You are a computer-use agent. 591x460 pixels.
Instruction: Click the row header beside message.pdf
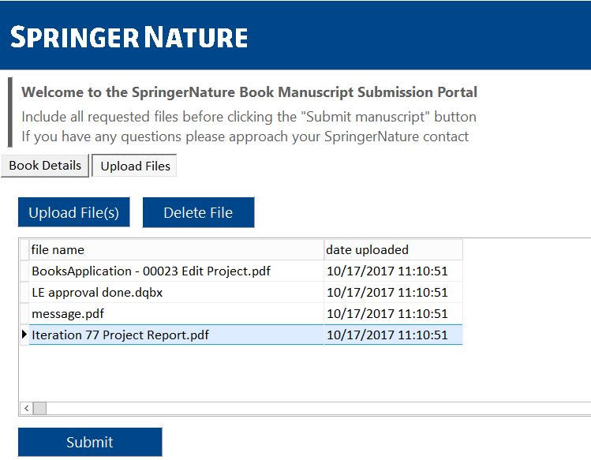(24, 313)
